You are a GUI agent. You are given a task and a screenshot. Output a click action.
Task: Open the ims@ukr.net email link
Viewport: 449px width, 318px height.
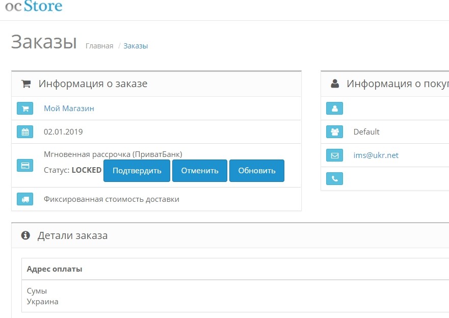coord(376,155)
